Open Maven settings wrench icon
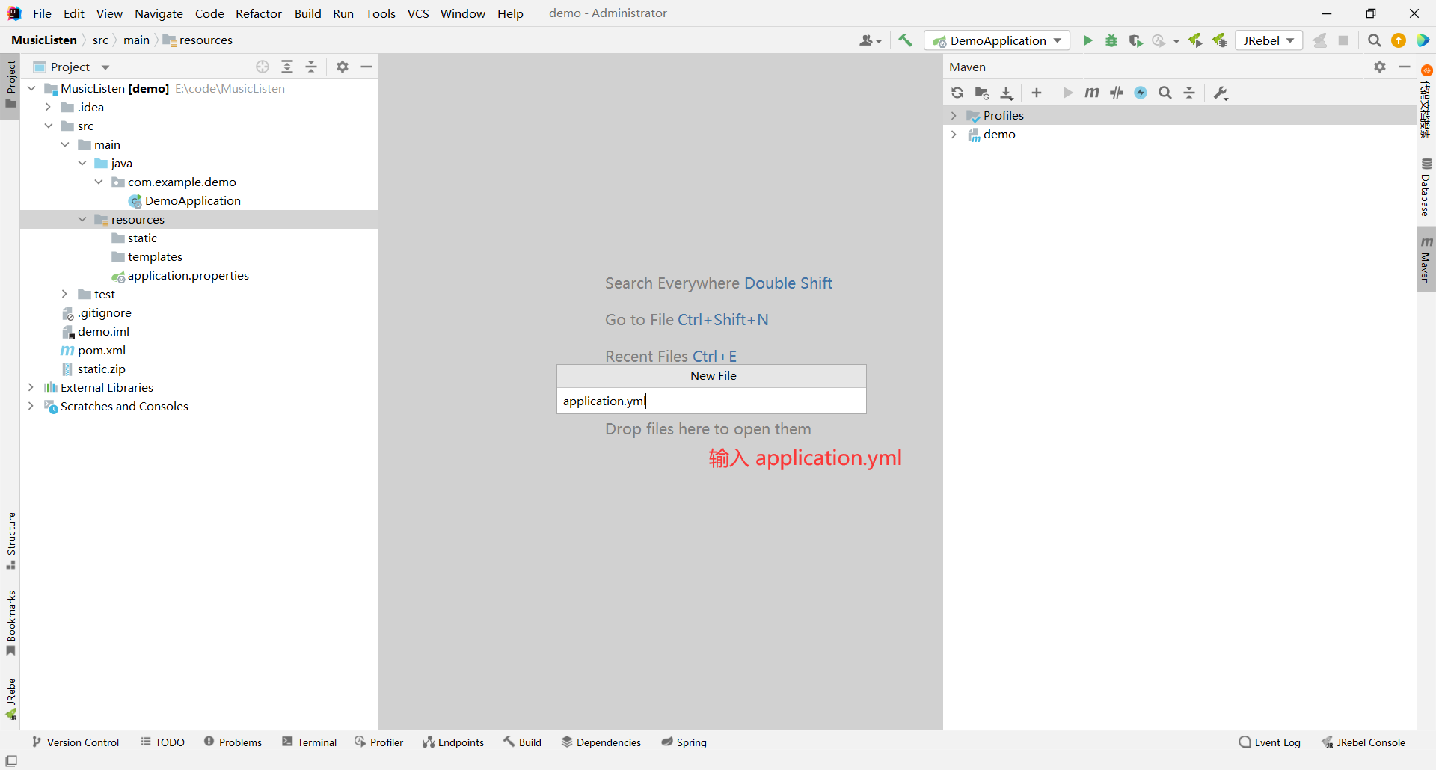 pyautogui.click(x=1221, y=93)
